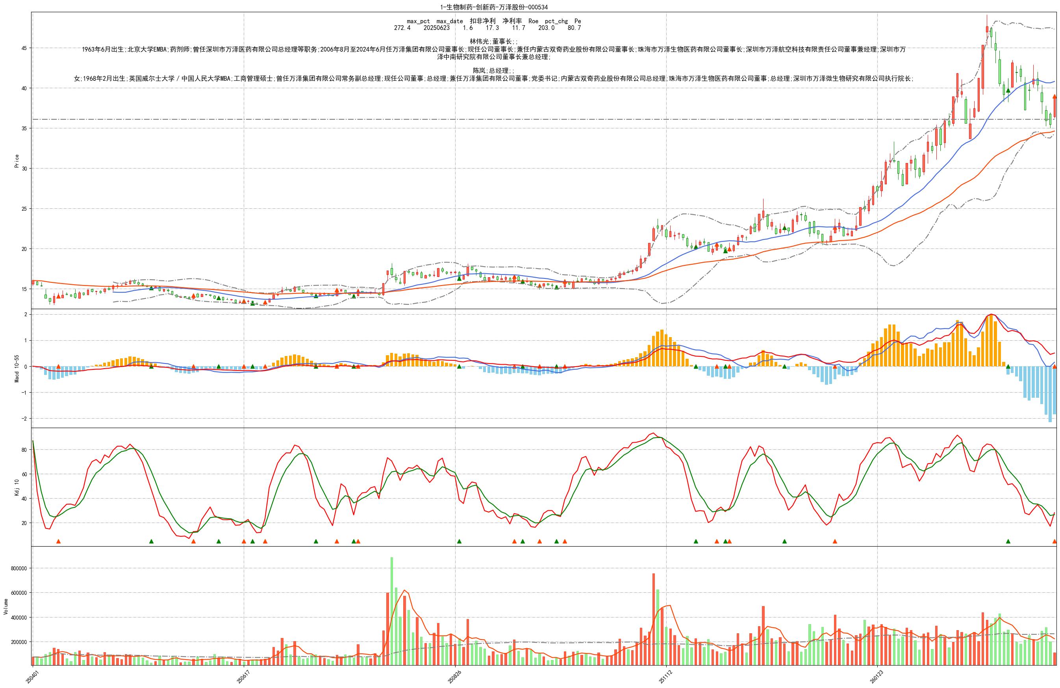Click the rightmost orange triangle in KDJ panel
Screen dimensions: 1060x688
coord(1054,541)
